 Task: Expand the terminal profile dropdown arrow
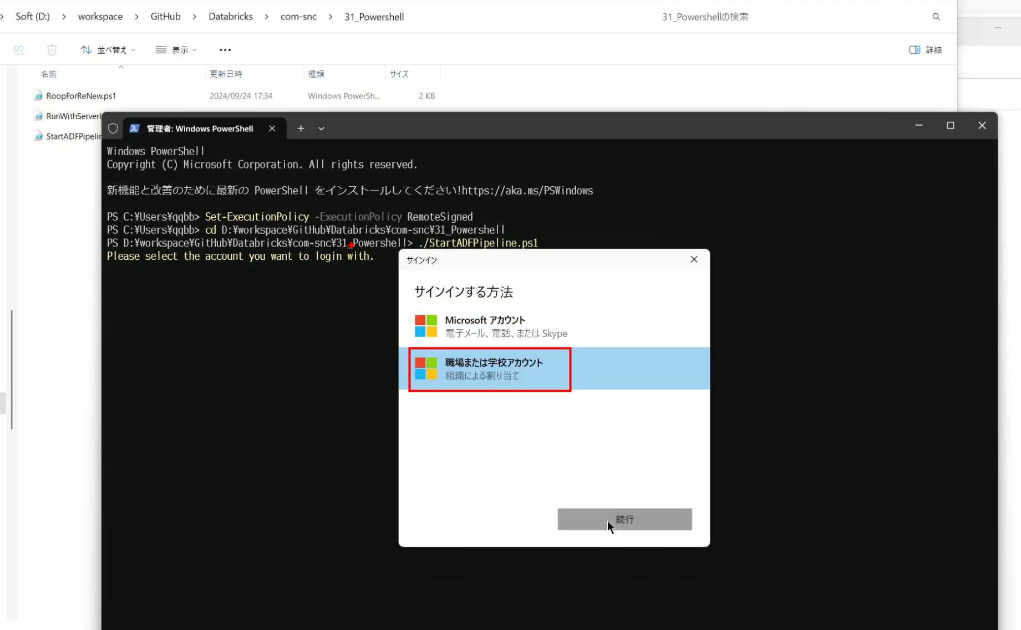click(321, 129)
